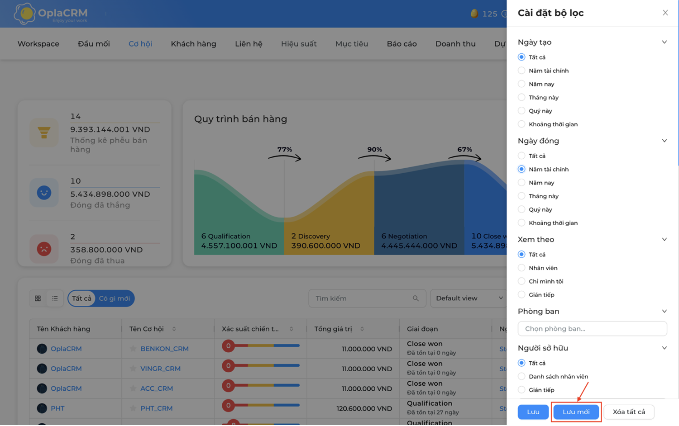Select Năm nay under Ngày tạo
Image resolution: width=679 pixels, height=426 pixels.
pos(521,84)
